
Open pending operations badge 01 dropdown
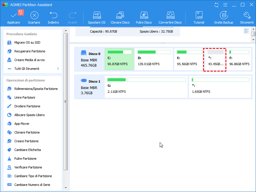(21, 12)
